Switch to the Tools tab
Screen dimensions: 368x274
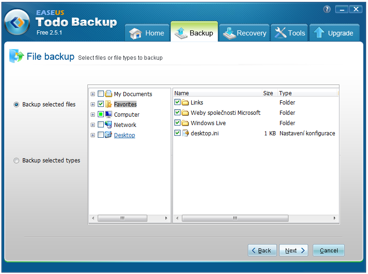pos(289,33)
